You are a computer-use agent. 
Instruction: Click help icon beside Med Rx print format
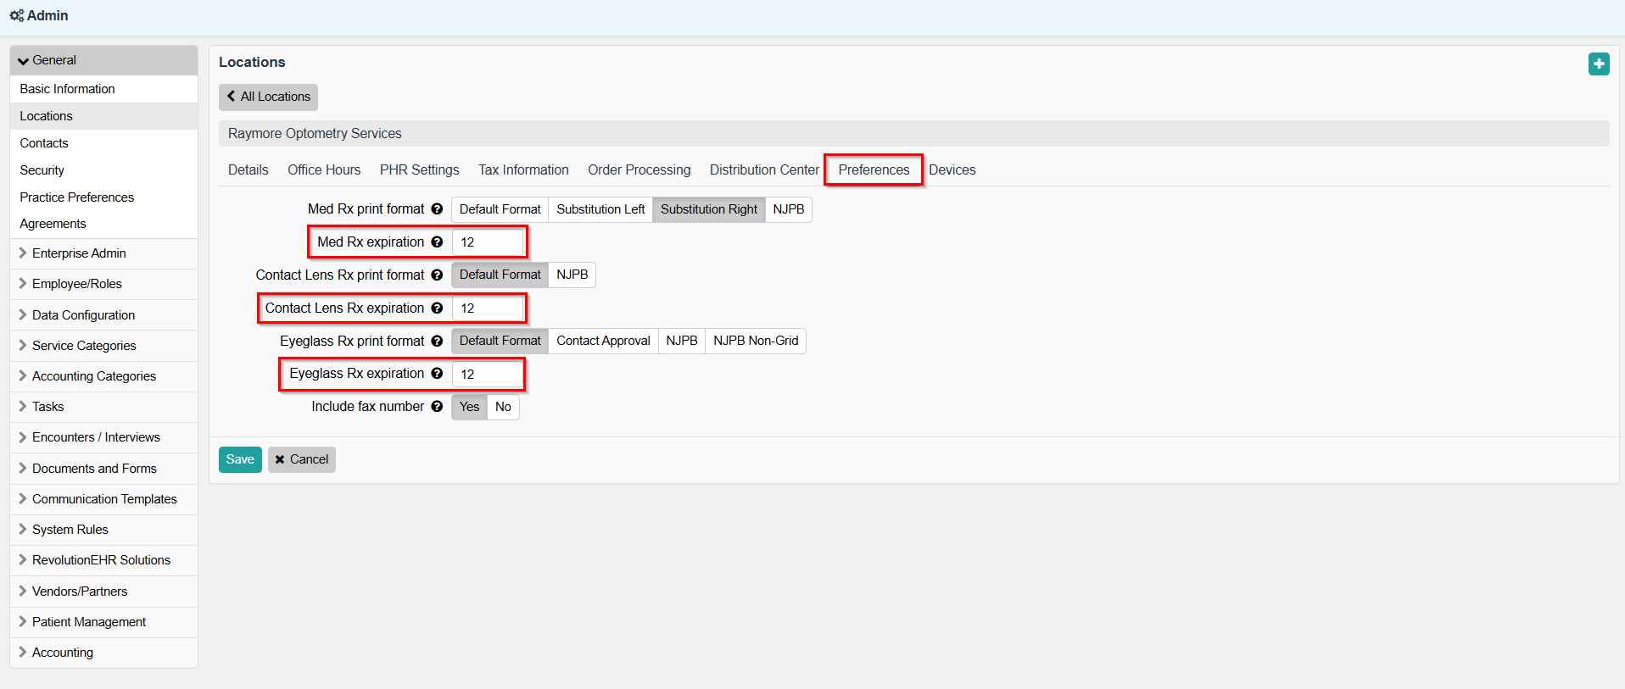(437, 209)
